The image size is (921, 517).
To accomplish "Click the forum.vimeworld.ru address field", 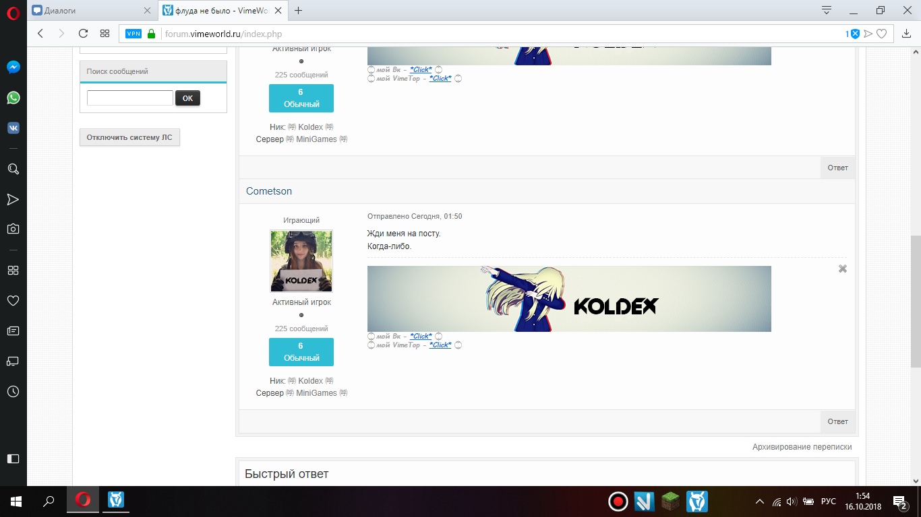I will click(499, 34).
